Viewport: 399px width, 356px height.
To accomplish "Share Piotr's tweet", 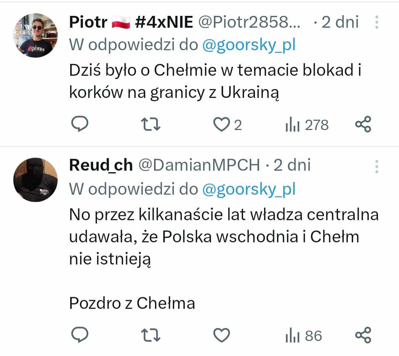I will click(x=363, y=125).
